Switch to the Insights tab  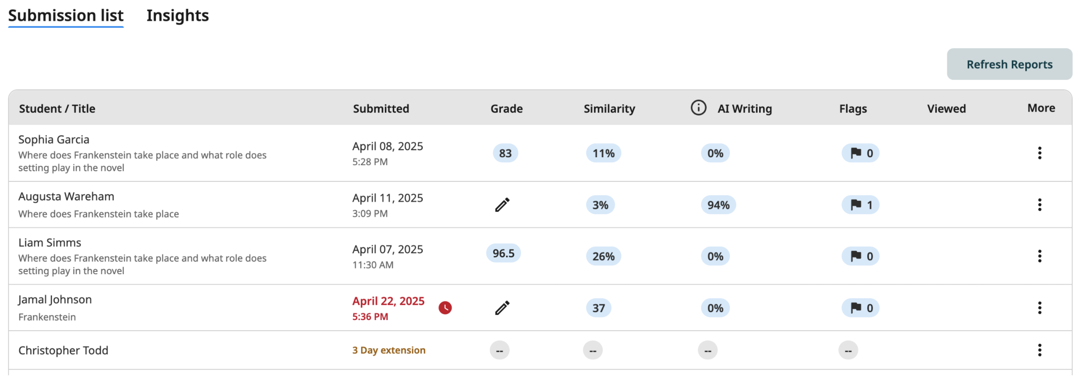178,16
